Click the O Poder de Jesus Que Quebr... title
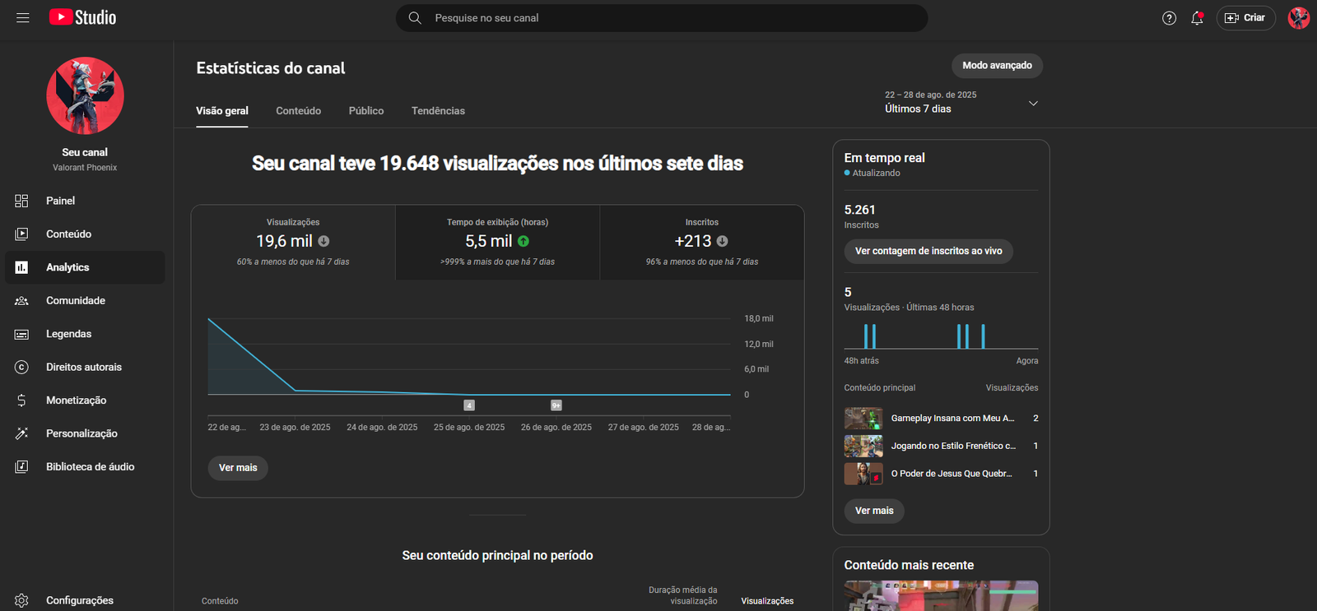 point(952,474)
